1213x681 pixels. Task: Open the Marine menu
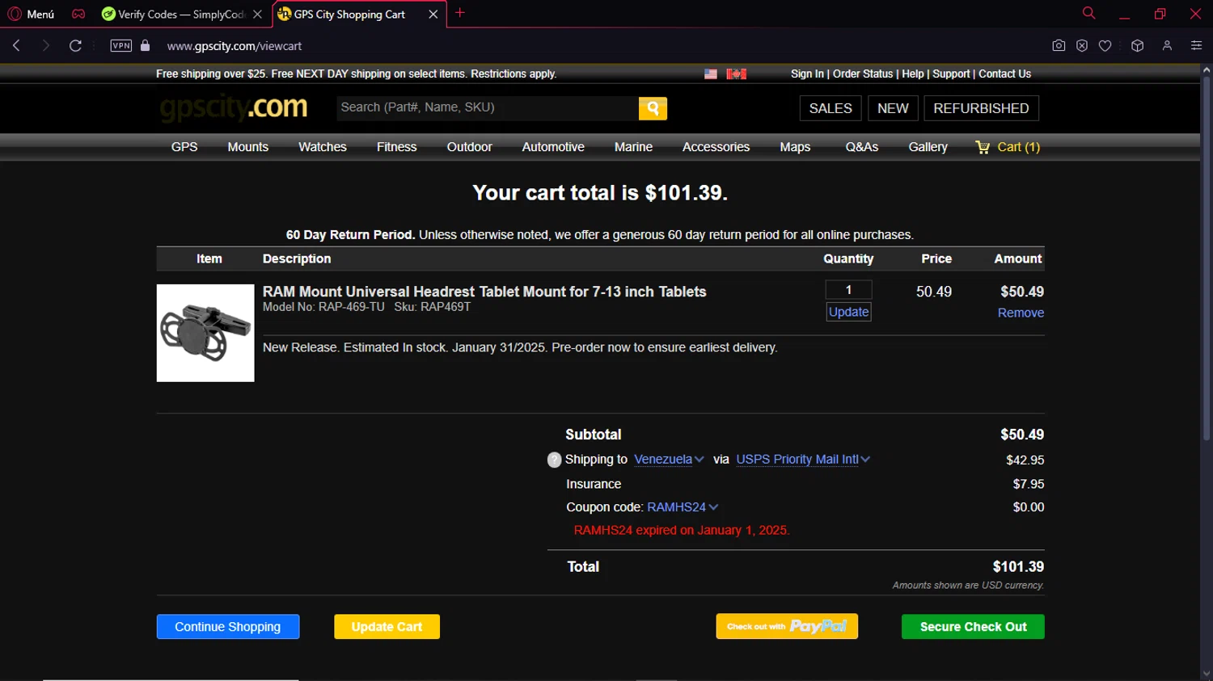(633, 147)
